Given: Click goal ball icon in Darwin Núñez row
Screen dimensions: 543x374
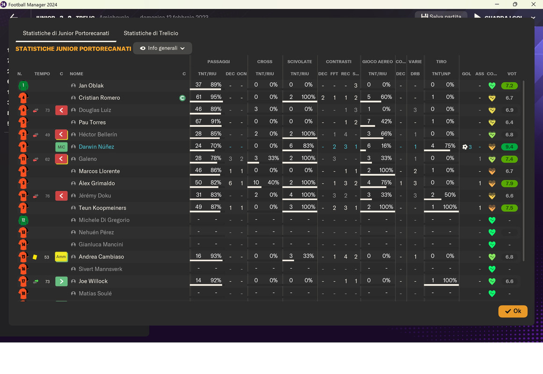Looking at the screenshot, I should coord(465,147).
